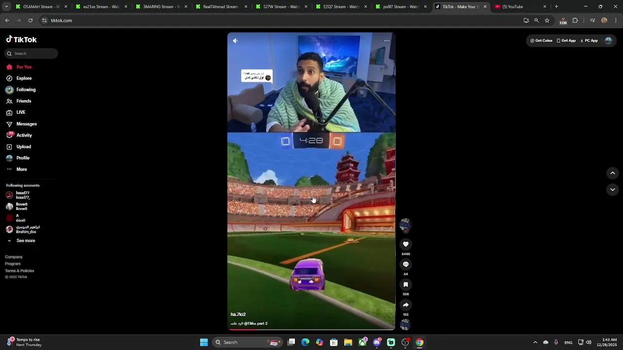The width and height of the screenshot is (623, 350).
Task: Open followed account ibrahim_dos
Action: click(x=23, y=229)
